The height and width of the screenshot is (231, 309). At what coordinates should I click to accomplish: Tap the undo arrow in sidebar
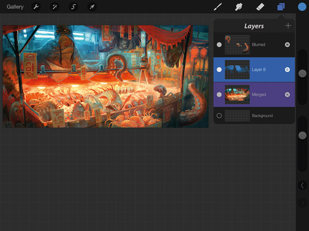[302, 185]
